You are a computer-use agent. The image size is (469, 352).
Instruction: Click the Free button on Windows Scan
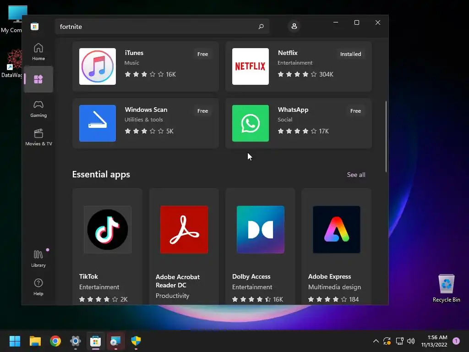pyautogui.click(x=202, y=111)
